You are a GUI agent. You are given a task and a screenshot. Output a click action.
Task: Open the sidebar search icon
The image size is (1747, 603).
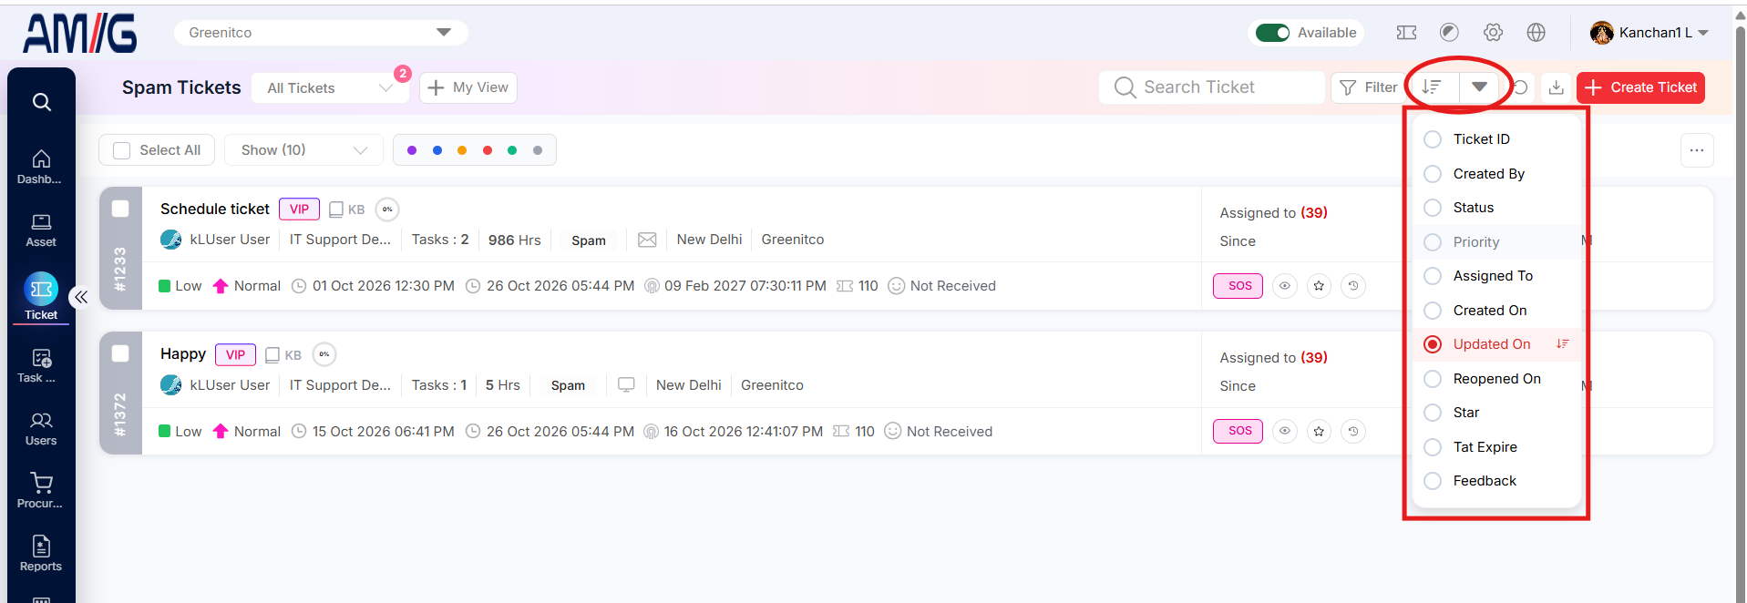(x=41, y=102)
